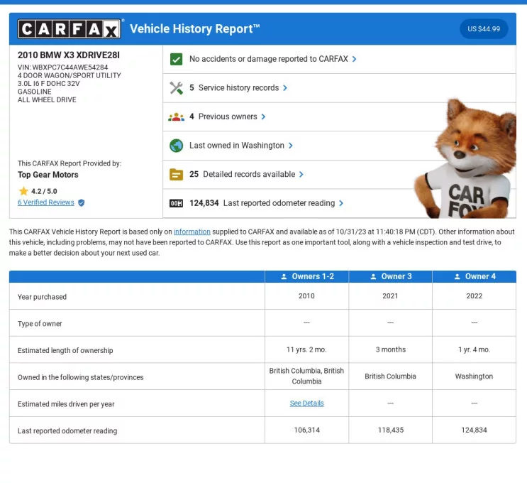The image size is (527, 483).
Task: Expand the no accidents reported row chevron
Action: pyautogui.click(x=355, y=59)
